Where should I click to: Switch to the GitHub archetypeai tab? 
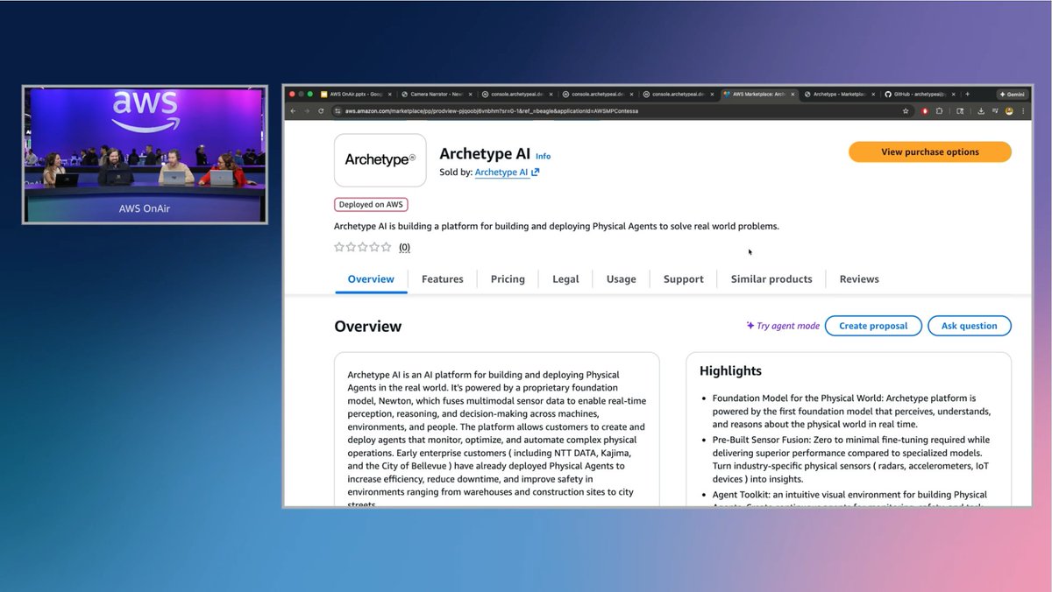[x=921, y=94]
